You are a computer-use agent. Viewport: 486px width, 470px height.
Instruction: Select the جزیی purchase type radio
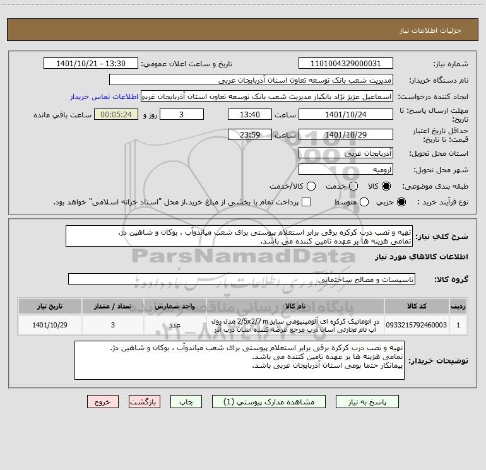coord(401,202)
